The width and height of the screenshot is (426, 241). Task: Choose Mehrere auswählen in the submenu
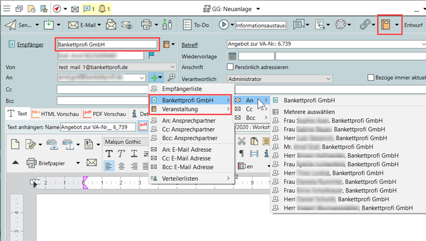(309, 112)
